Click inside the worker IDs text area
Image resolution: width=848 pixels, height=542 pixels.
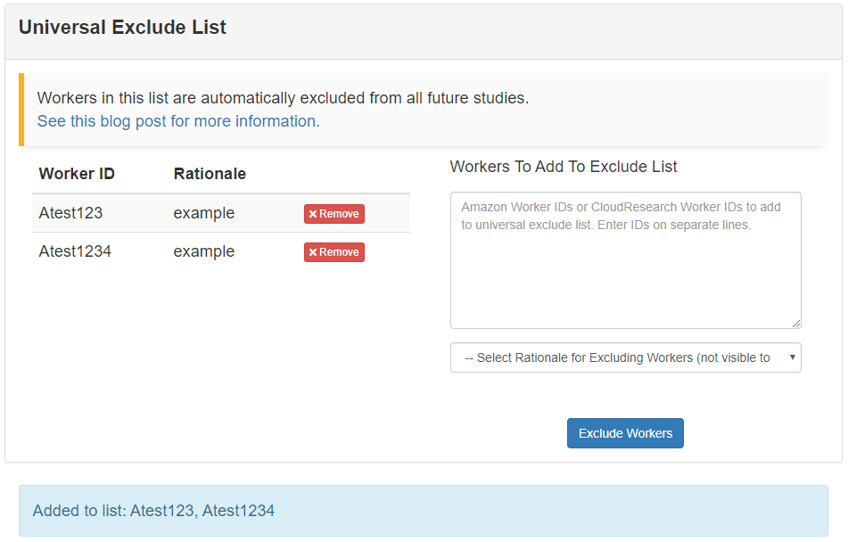pos(625,259)
